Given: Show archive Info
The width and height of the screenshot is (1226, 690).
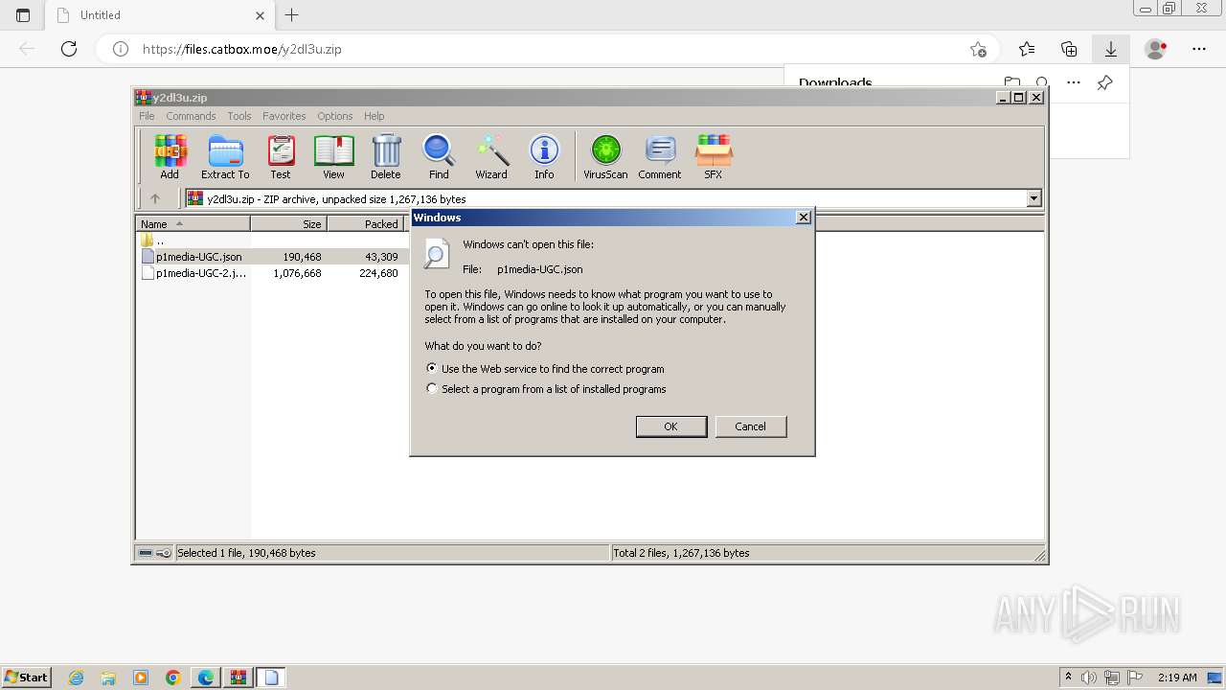Looking at the screenshot, I should pyautogui.click(x=544, y=156).
